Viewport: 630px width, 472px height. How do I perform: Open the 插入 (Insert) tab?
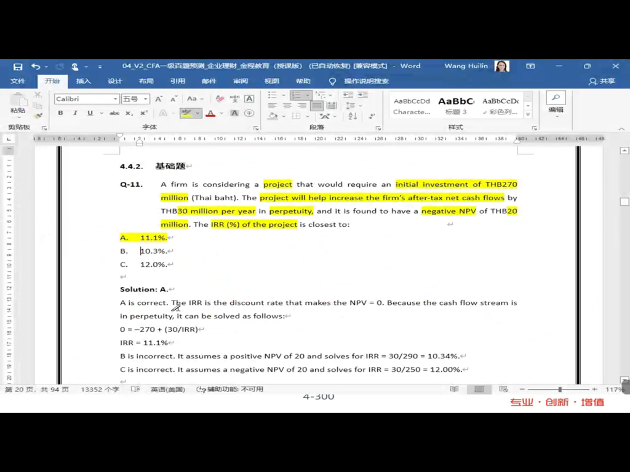[83, 81]
